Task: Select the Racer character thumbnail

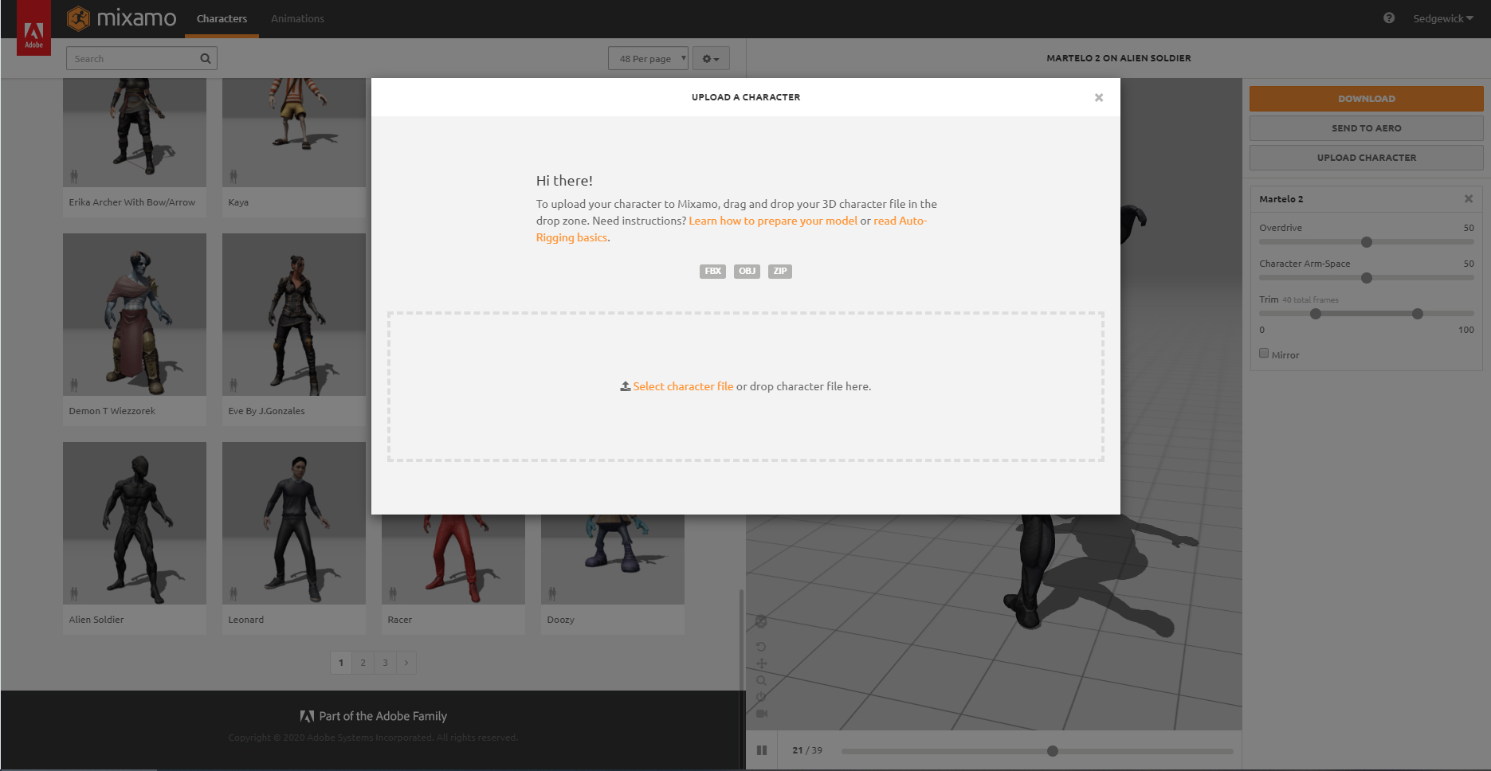Action: pos(453,559)
